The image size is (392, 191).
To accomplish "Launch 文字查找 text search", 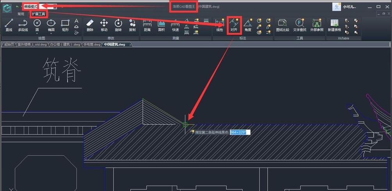I will [x=299, y=25].
